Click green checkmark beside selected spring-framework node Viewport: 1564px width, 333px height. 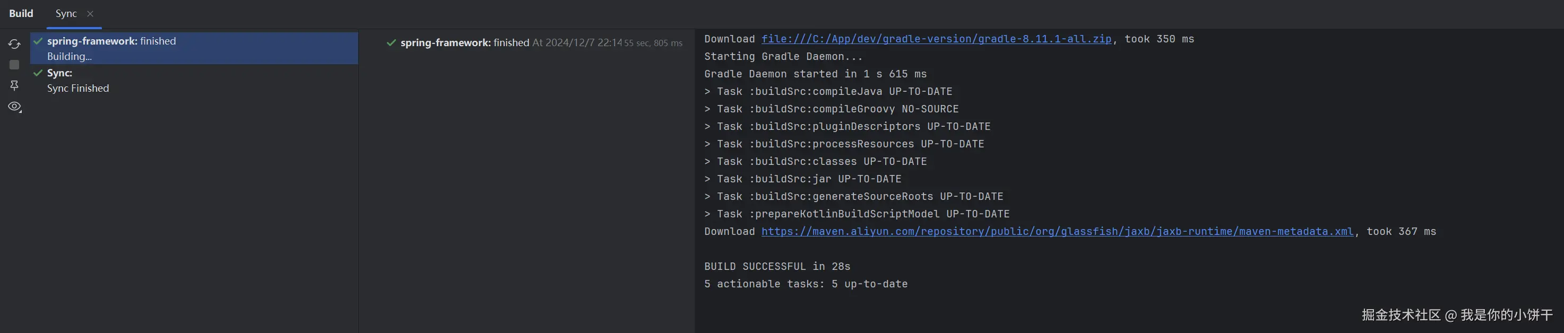pyautogui.click(x=38, y=41)
